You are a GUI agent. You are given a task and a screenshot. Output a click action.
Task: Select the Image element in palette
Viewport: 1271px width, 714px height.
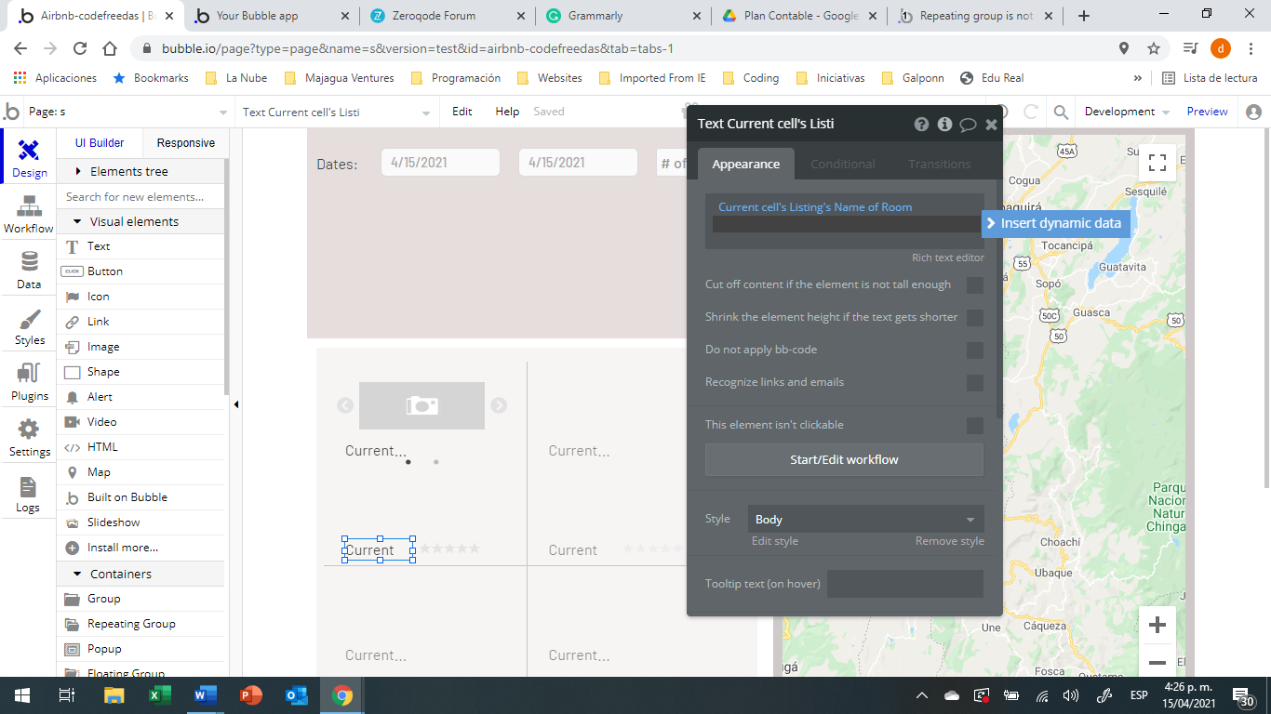tap(141, 347)
